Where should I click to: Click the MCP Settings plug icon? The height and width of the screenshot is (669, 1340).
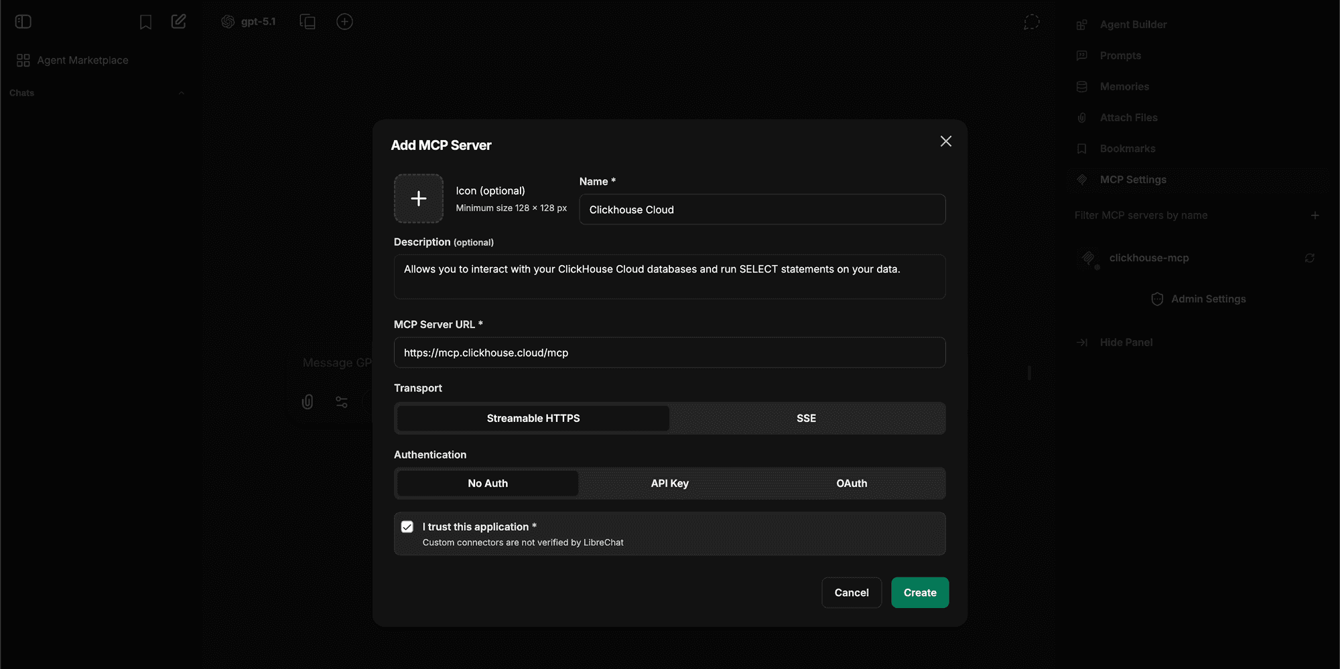coord(1081,179)
